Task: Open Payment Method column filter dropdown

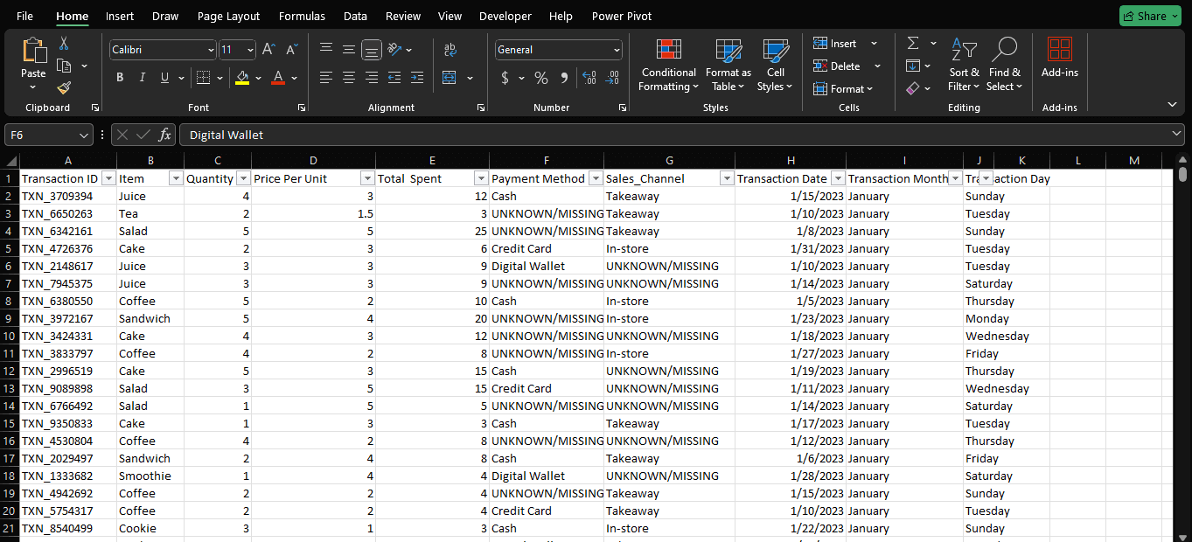Action: [596, 178]
